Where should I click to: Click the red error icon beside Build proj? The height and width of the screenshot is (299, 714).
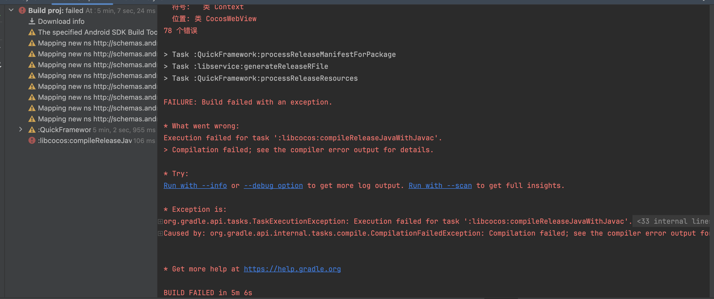(22, 11)
